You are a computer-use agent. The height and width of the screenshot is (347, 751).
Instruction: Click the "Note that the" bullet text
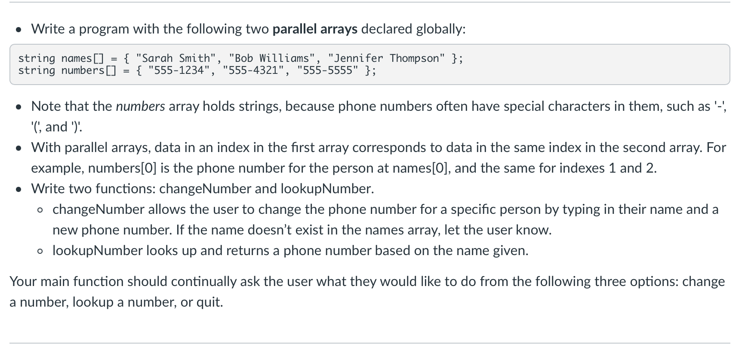coord(379,116)
